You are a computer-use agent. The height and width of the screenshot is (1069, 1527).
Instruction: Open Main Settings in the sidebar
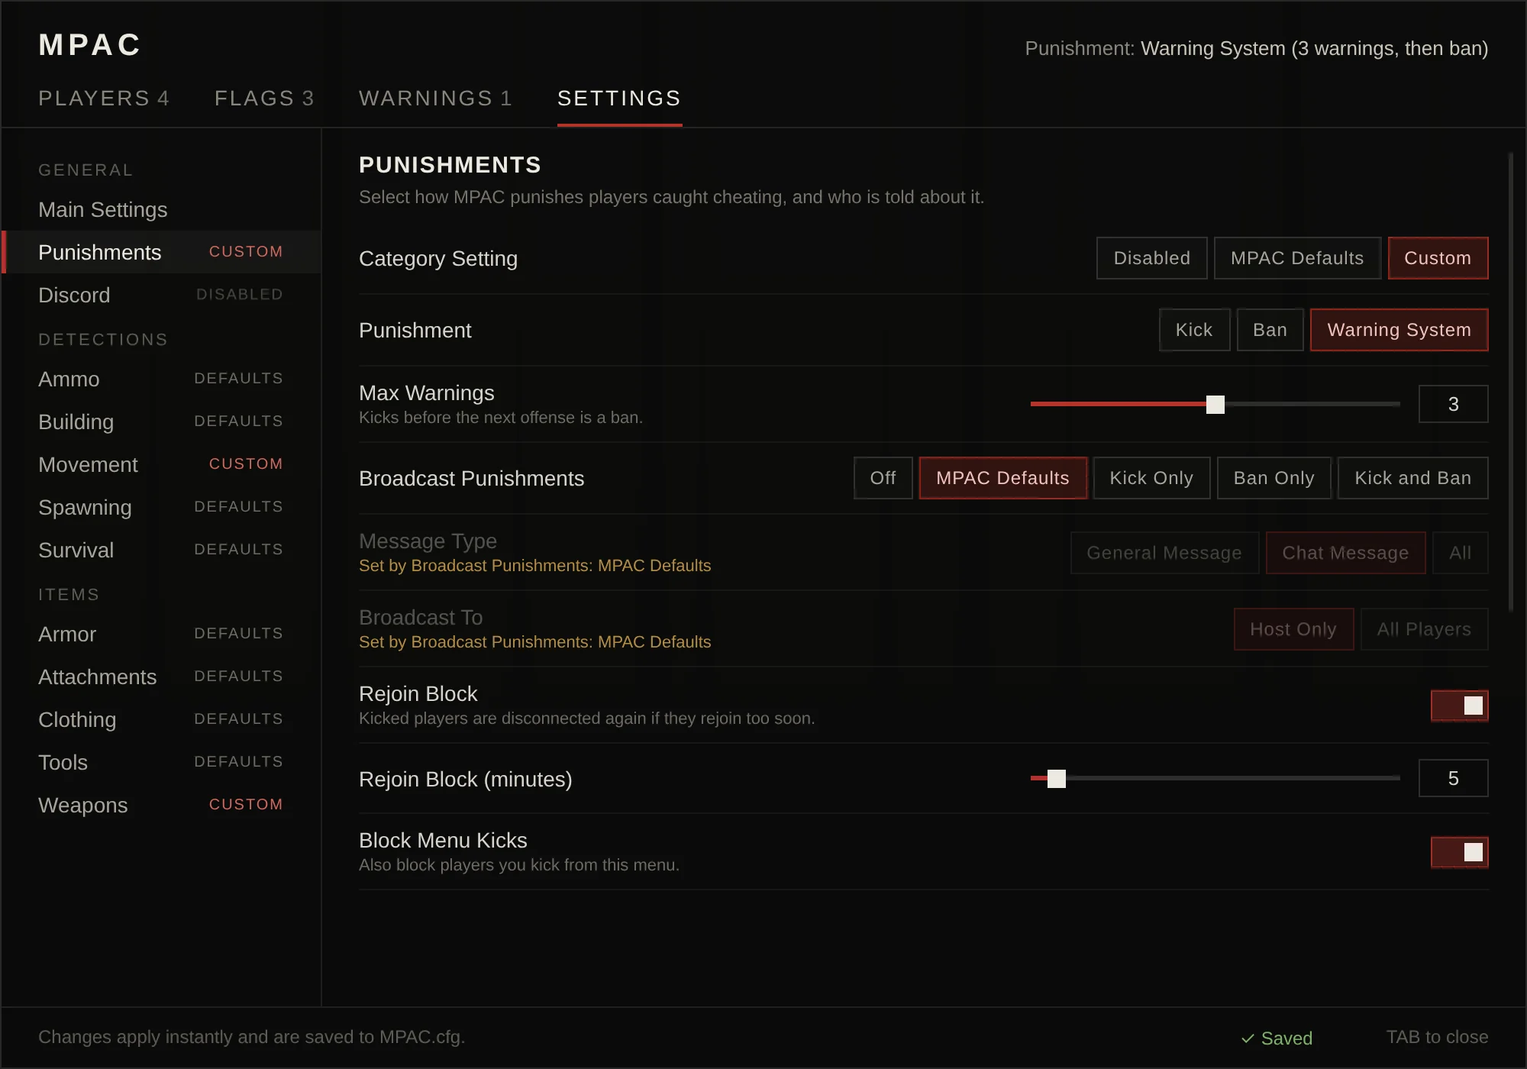(161, 209)
